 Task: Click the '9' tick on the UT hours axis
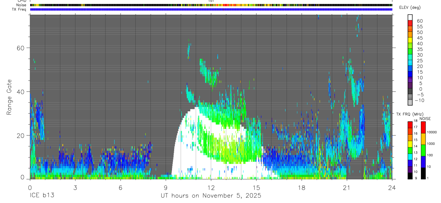pos(166,188)
